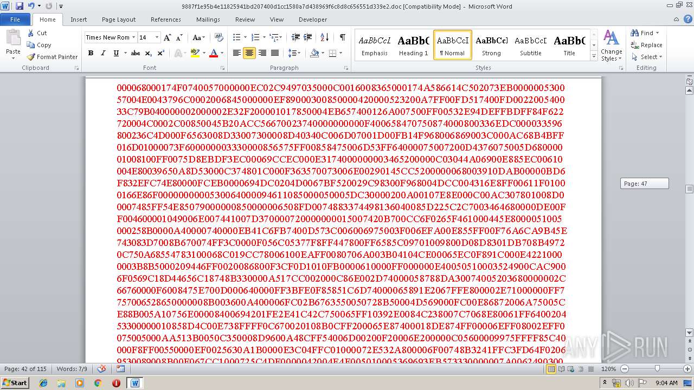Open Internet Explorer from taskbar

[x=43, y=383]
